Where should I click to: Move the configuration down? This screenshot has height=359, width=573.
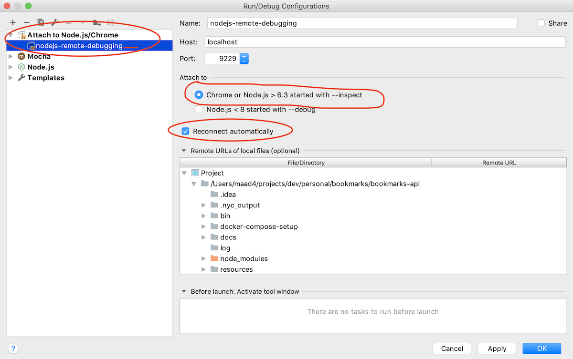pos(82,22)
